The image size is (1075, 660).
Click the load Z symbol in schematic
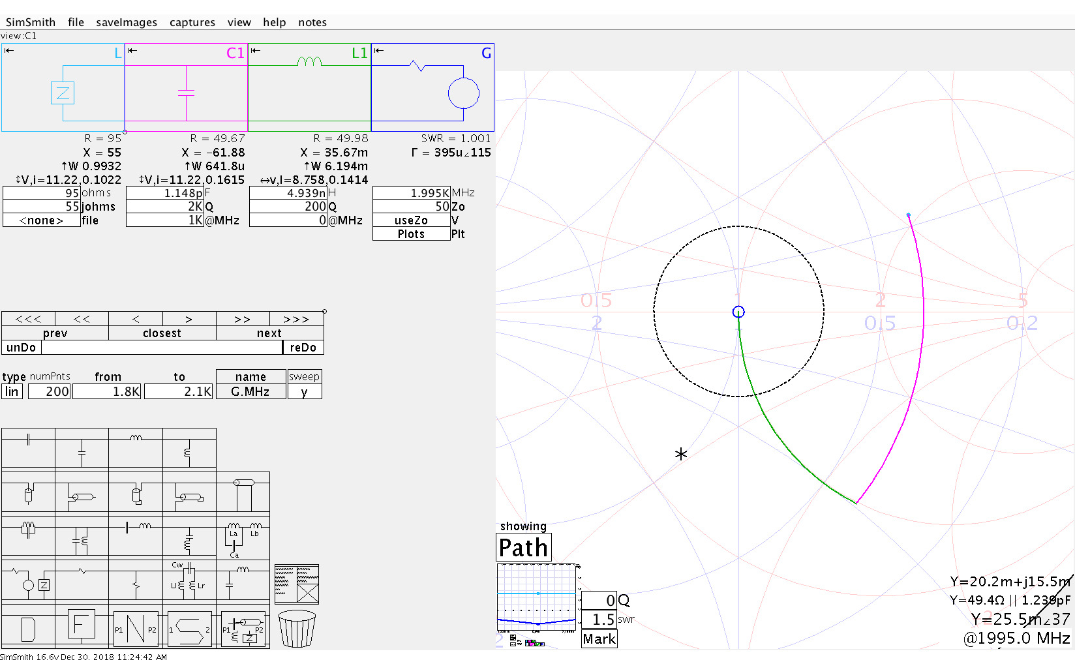coord(63,93)
